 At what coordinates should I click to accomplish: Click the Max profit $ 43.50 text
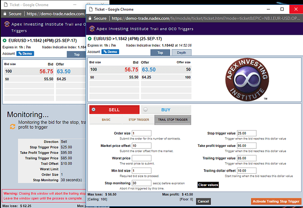tap(177, 194)
